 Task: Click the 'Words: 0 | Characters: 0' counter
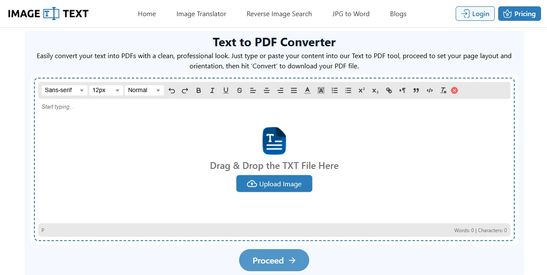(480, 230)
